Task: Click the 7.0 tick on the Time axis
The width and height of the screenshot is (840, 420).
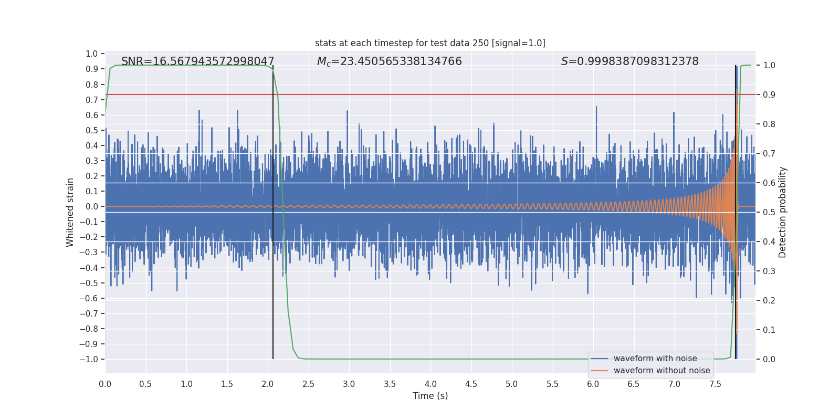Action: point(675,384)
